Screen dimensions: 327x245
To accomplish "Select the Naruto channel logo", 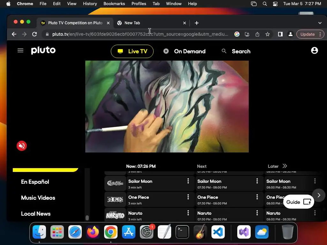I will point(115,215).
